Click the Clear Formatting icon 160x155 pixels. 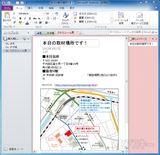(57, 14)
